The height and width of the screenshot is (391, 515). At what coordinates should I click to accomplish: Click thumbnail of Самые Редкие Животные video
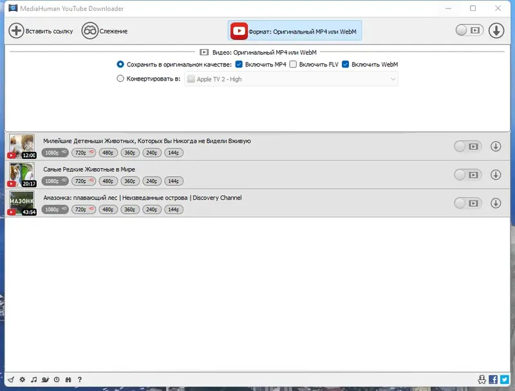point(22,175)
